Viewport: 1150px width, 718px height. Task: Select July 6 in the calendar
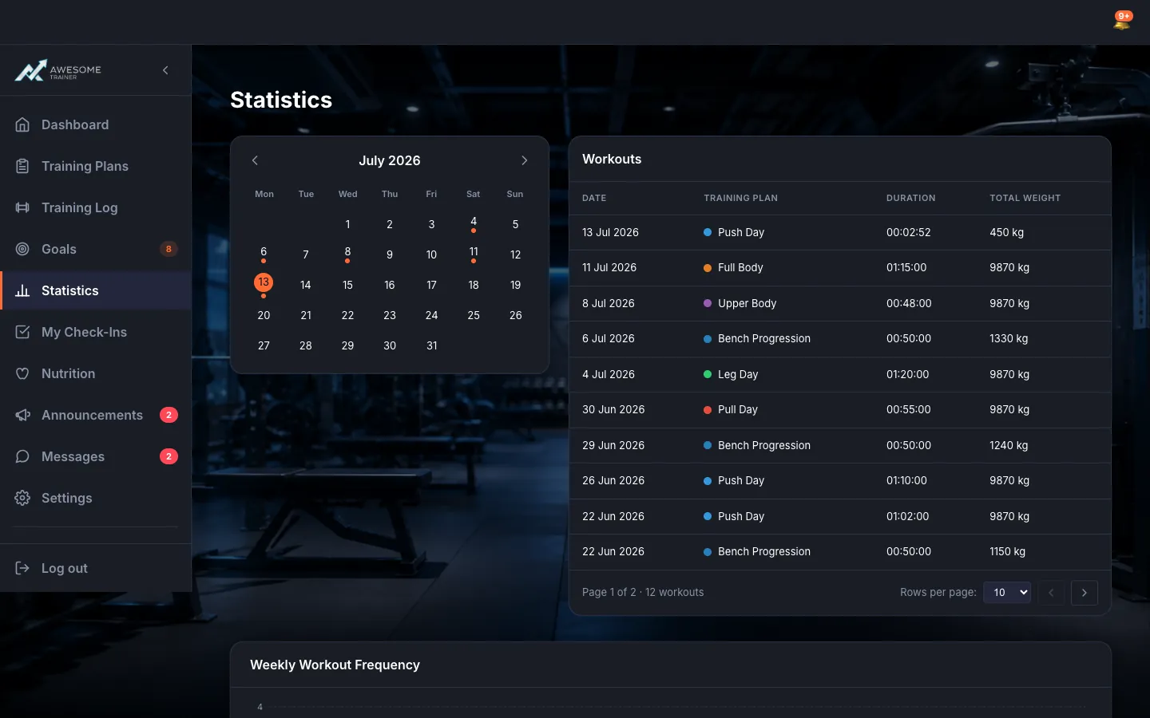click(x=264, y=253)
